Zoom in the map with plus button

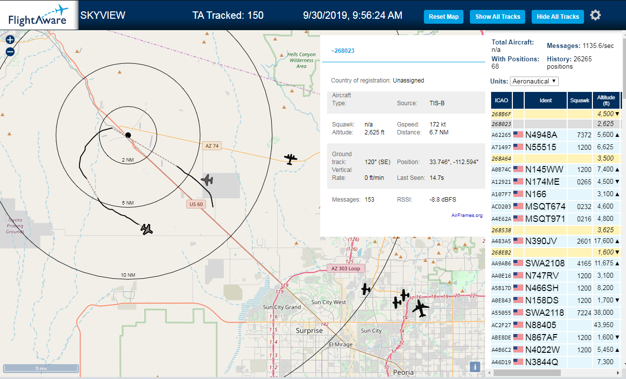pos(10,40)
